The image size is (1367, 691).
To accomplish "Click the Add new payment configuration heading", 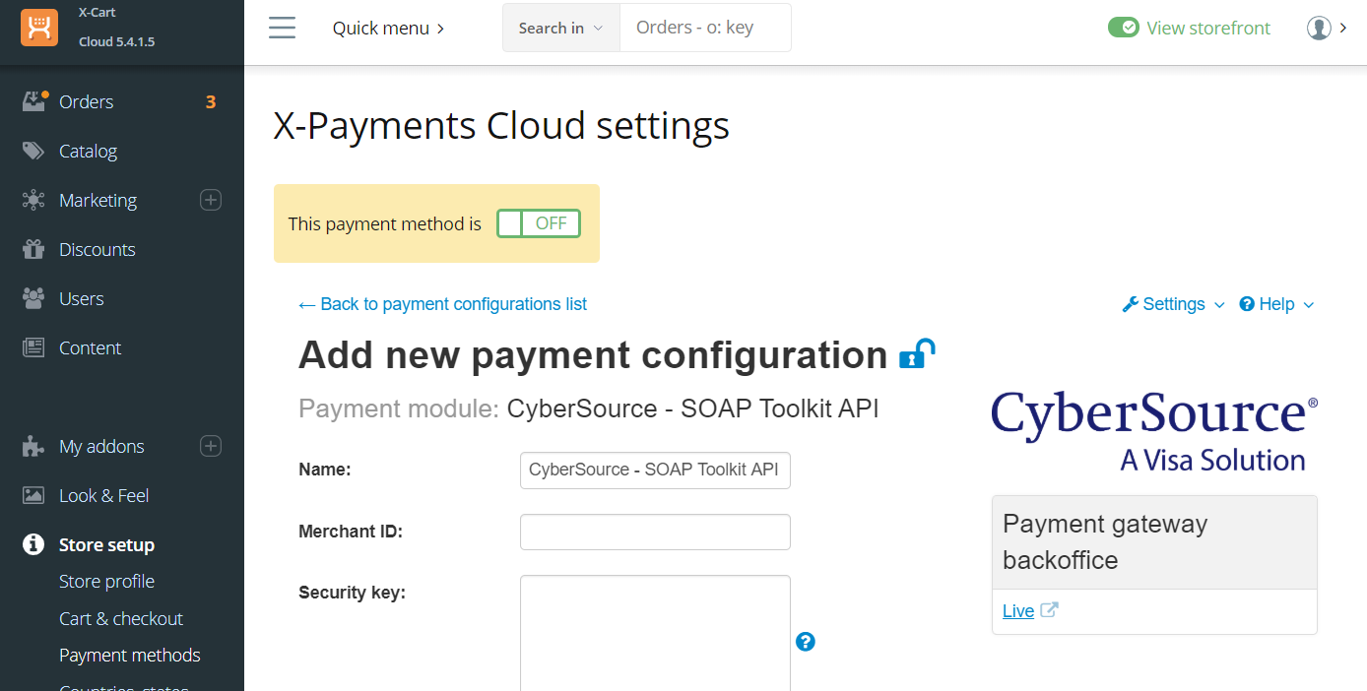I will (593, 354).
